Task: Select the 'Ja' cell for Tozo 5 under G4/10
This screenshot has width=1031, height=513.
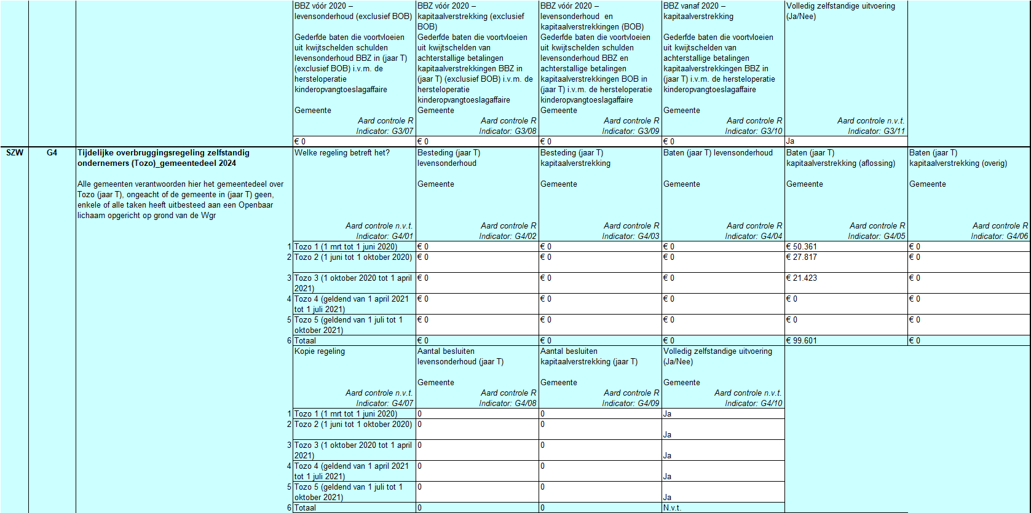Action: pos(723,491)
